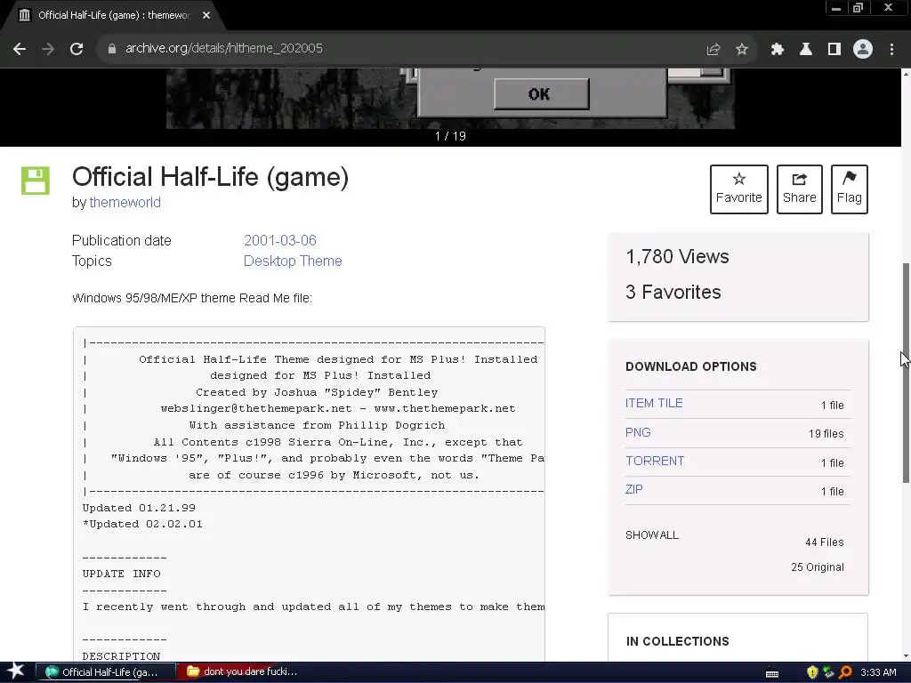
Task: Toggle the browser side panel icon
Action: point(834,50)
